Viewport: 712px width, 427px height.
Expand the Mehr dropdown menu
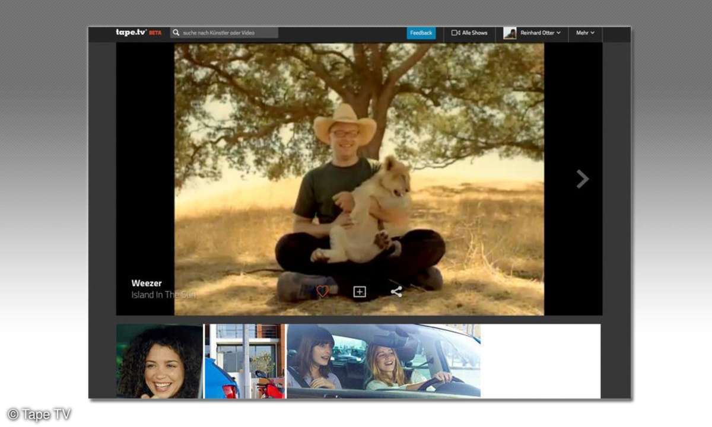click(x=585, y=33)
